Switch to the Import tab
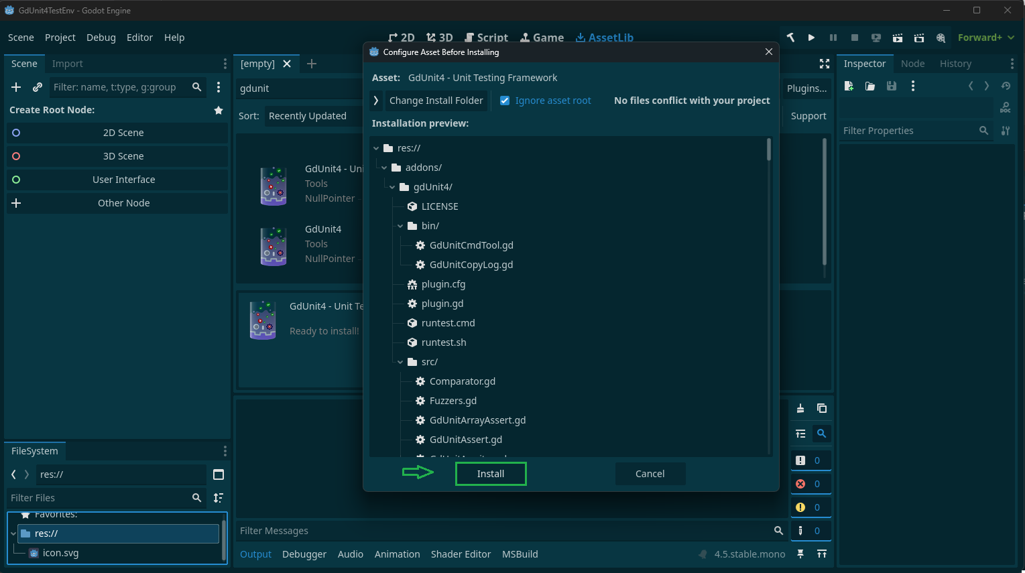 point(67,64)
